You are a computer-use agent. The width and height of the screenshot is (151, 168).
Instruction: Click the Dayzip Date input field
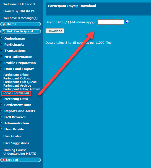pos(111,22)
